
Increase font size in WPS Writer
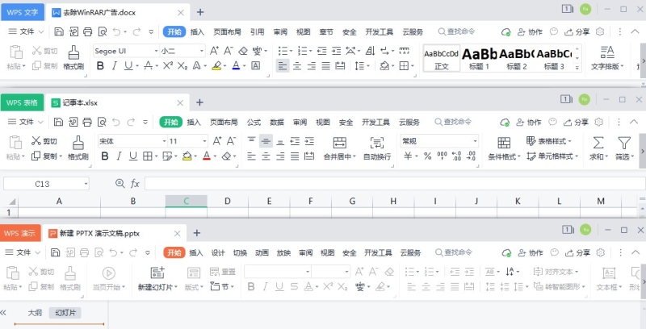click(214, 51)
